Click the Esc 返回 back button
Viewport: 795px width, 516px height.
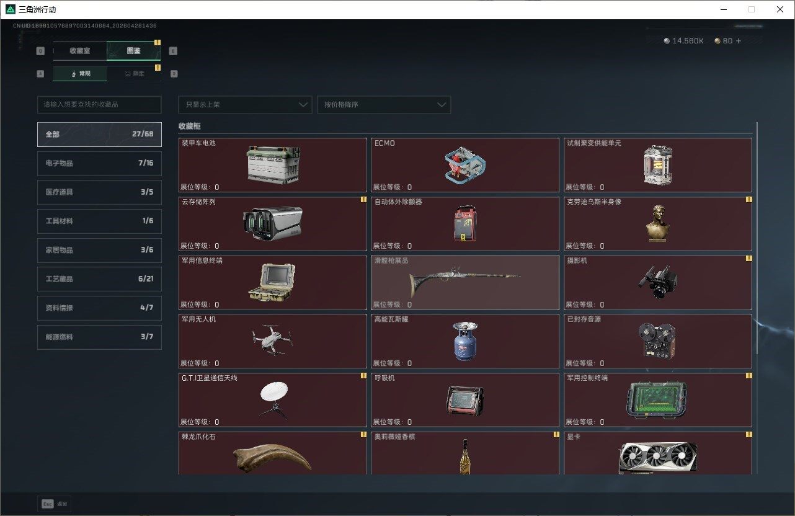click(55, 504)
